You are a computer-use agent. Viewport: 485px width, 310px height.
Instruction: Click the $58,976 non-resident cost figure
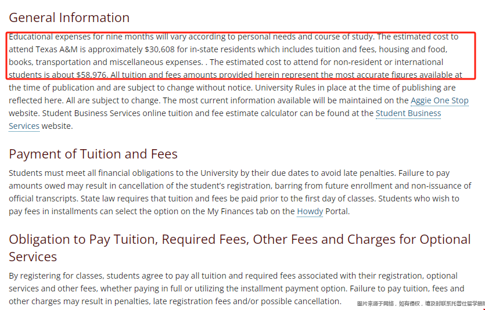[x=92, y=75]
